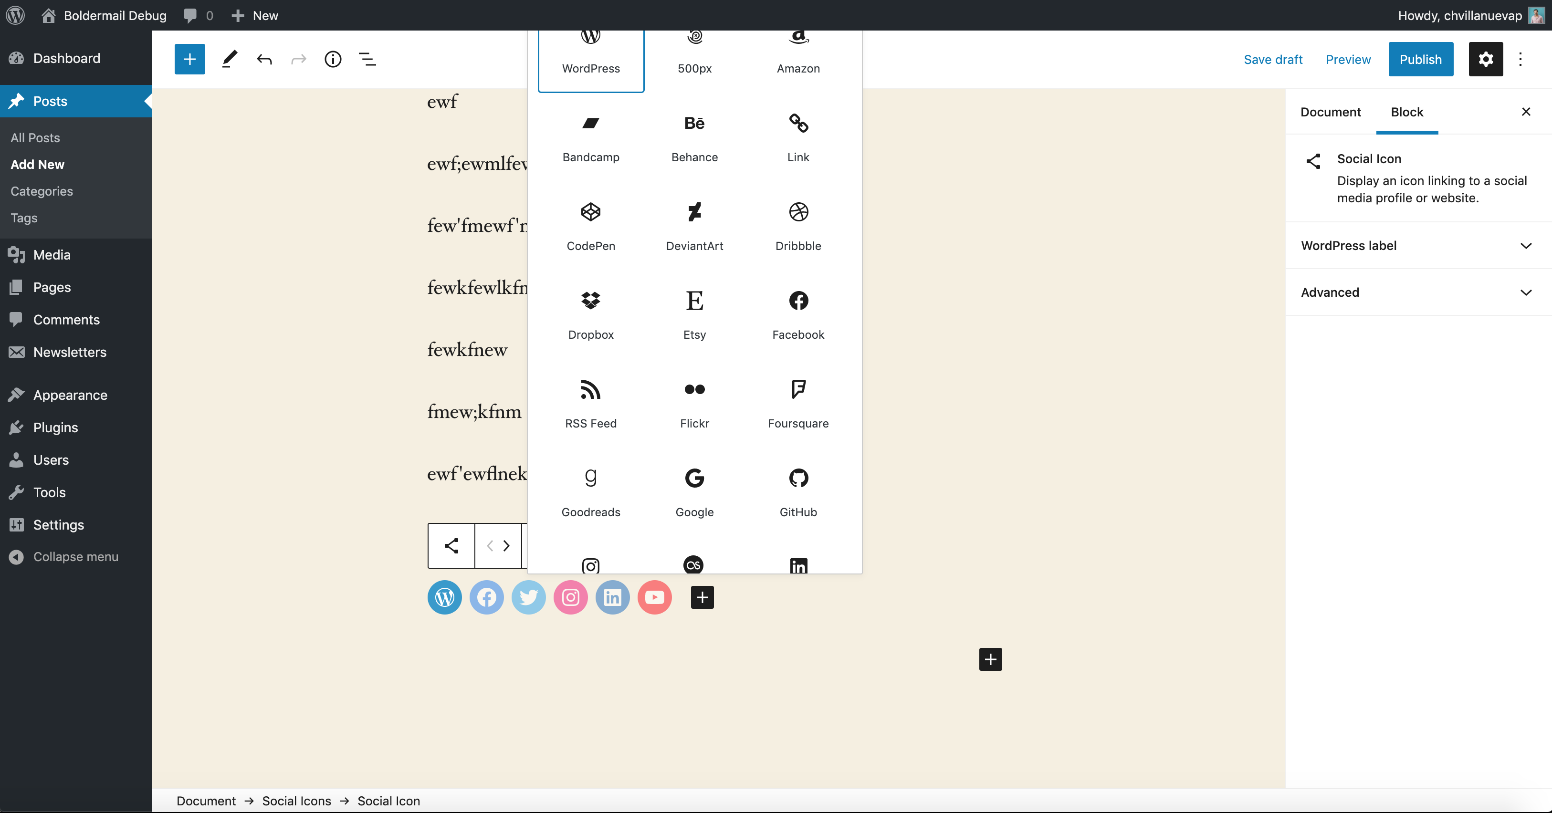This screenshot has height=813, width=1552.
Task: Close the settings sidebar
Action: 1525,112
